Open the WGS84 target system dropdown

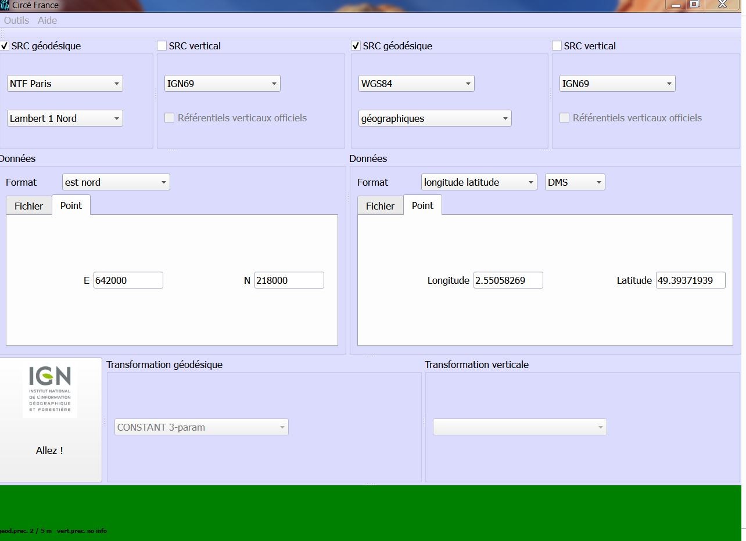click(x=416, y=84)
